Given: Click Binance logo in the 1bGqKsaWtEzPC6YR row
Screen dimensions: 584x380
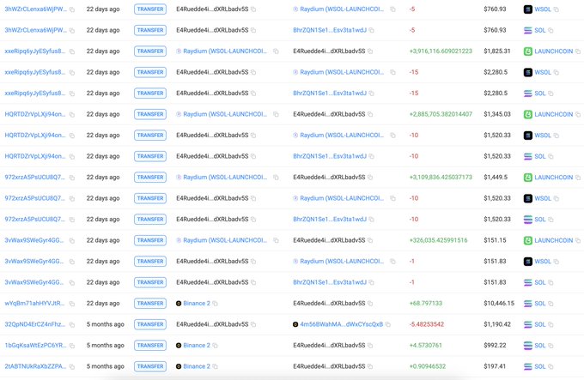Looking at the screenshot, I should (x=179, y=346).
